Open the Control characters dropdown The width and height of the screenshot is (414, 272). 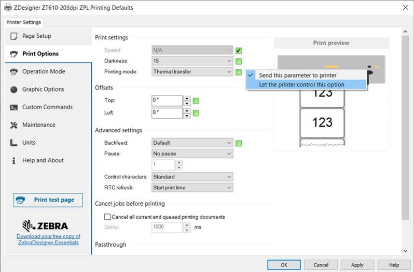(x=192, y=177)
